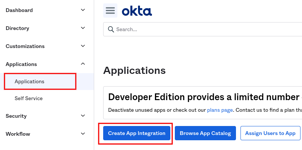This screenshot has width=302, height=150.
Task: Choose the Workflow menu label
Action: point(18,134)
